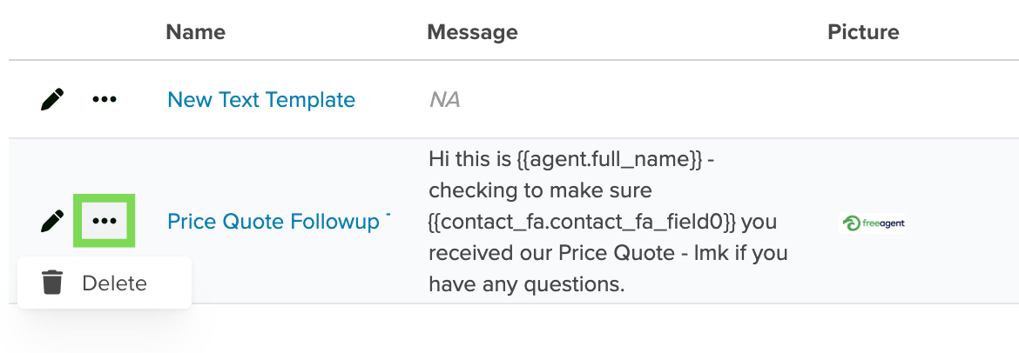Toggle highlighted ellipsis menu for Price Quote Followup

click(x=104, y=221)
